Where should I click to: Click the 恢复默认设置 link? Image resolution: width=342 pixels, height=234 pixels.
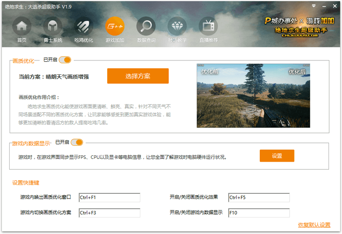[x=314, y=225]
